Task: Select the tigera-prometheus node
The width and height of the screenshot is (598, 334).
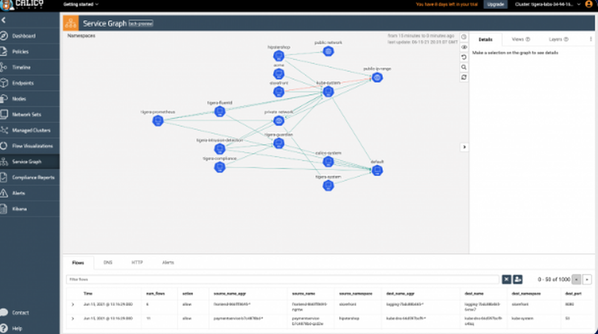Action: (x=158, y=121)
